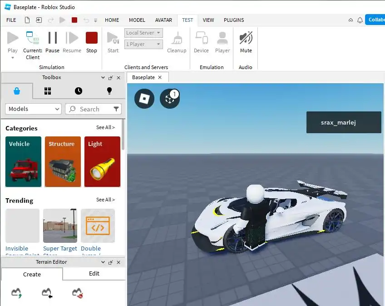This screenshot has width=385, height=306.
Task: Open the Structure category card
Action: pos(63,161)
